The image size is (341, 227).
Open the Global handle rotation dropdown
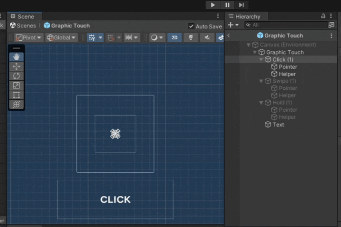point(62,37)
